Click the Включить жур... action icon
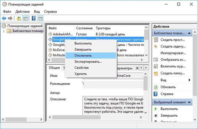The image size is (198, 129). click(156, 66)
